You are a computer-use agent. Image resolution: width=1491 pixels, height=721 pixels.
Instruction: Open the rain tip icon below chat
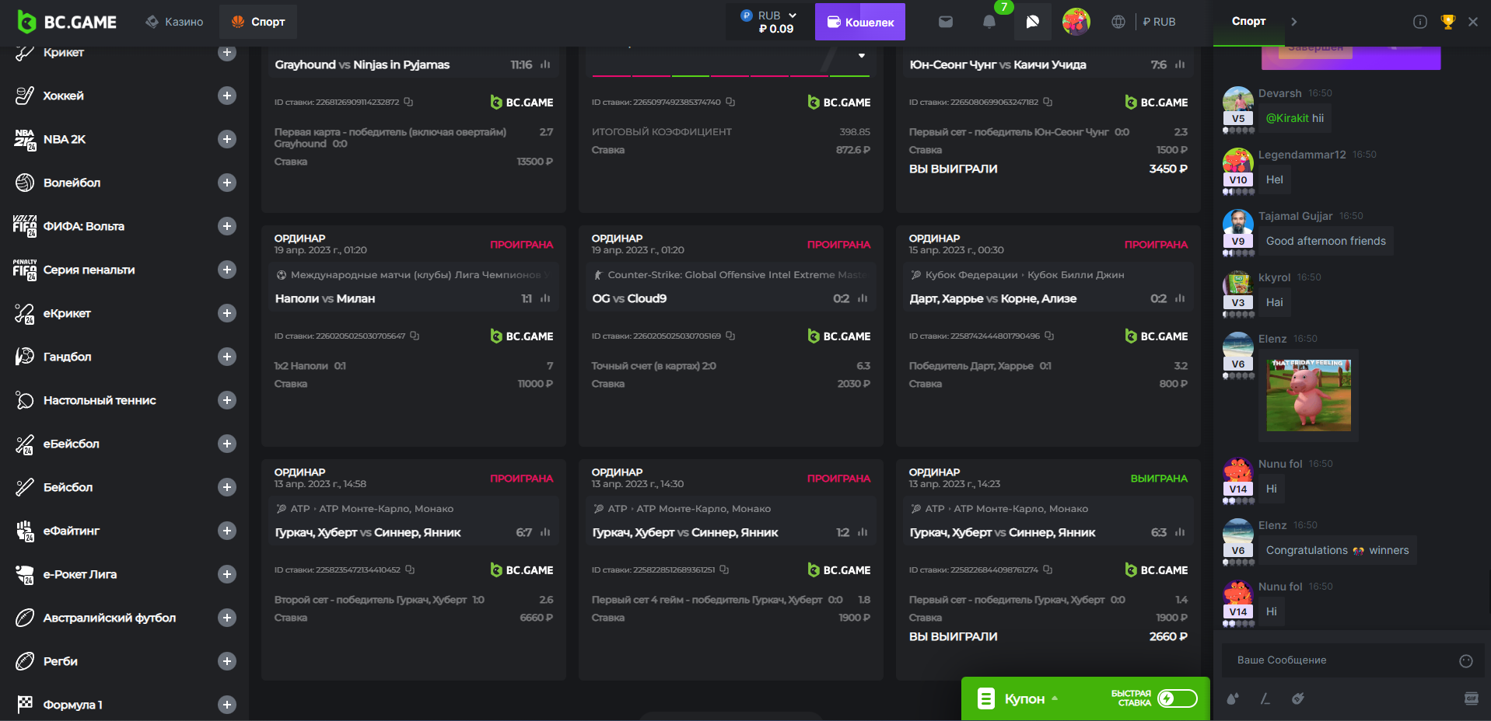click(1233, 698)
